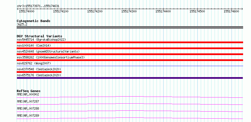Open the DGV Structural Variants track heading
This screenshot has width=251, height=122.
click(x=39, y=36)
